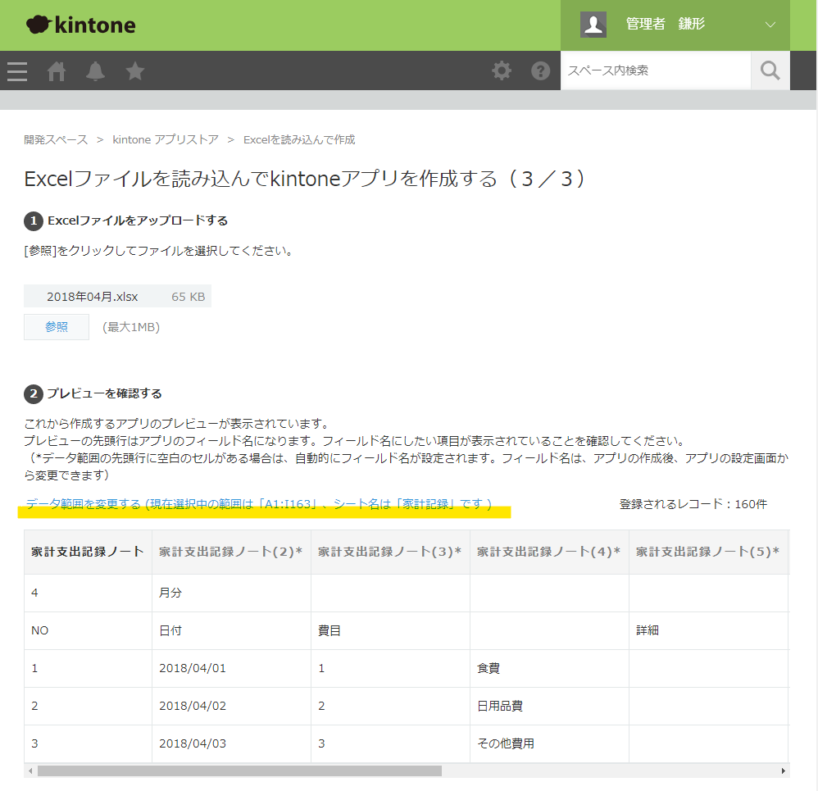Click Excelを読み込んで作成 breadcrumb
818x791 pixels.
pyautogui.click(x=299, y=140)
